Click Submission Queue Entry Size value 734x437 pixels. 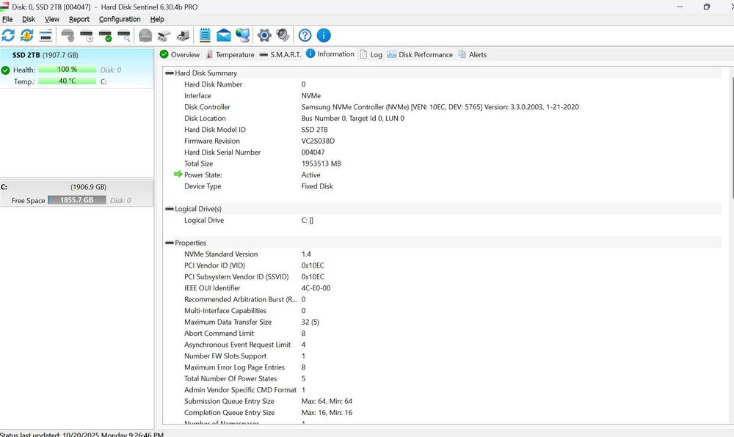point(327,402)
